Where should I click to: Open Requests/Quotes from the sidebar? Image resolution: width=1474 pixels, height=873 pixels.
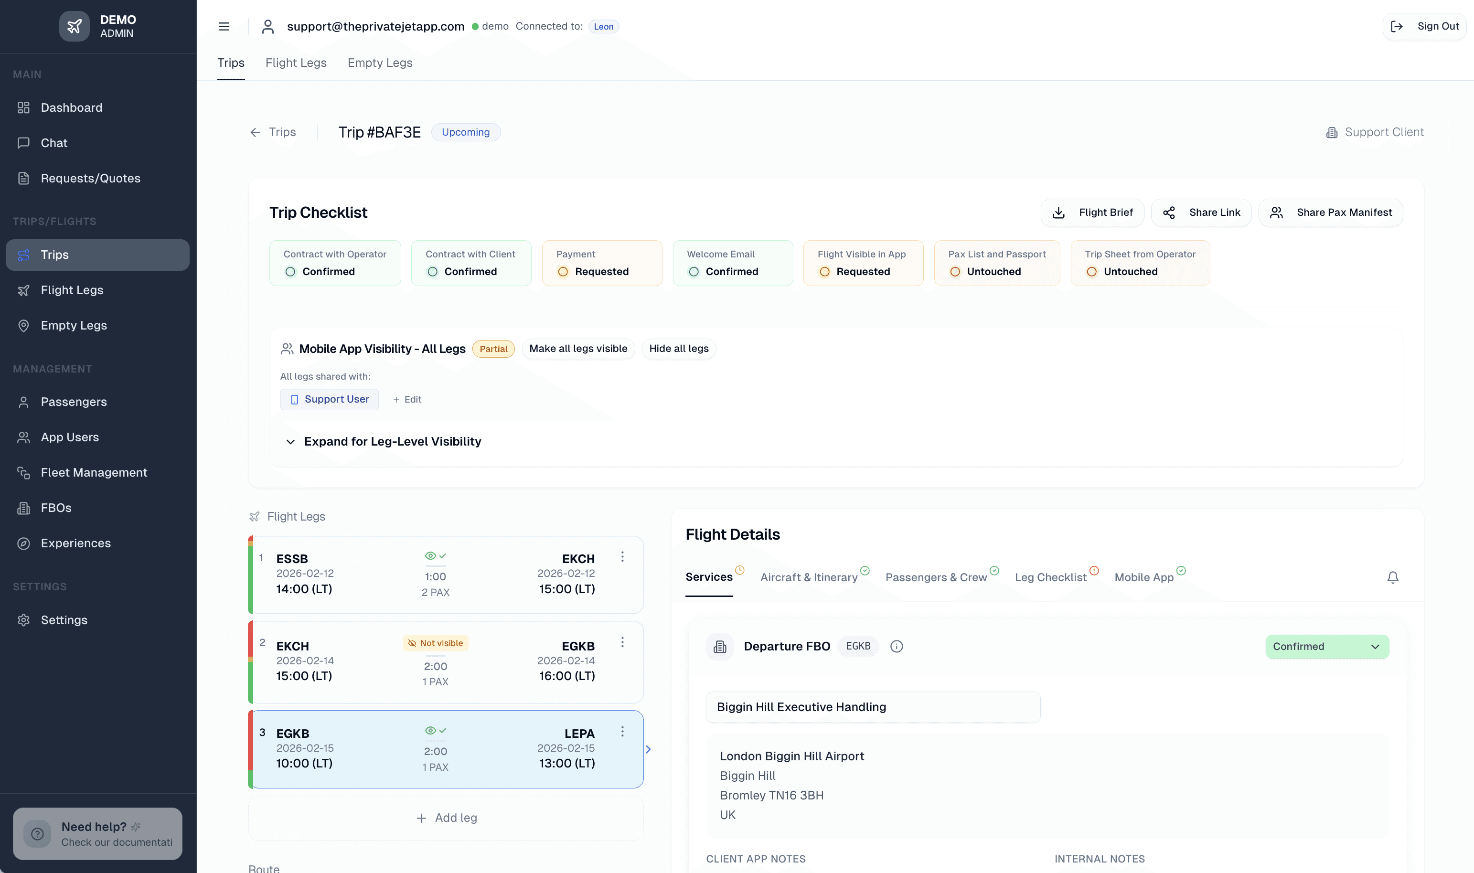90,178
